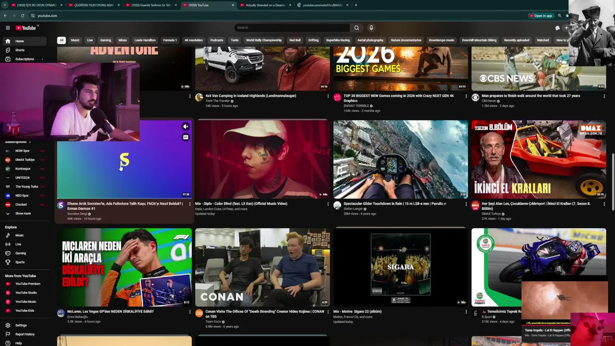The image size is (615, 346).
Task: Expand Show more subscriptions
Action: click(23, 213)
